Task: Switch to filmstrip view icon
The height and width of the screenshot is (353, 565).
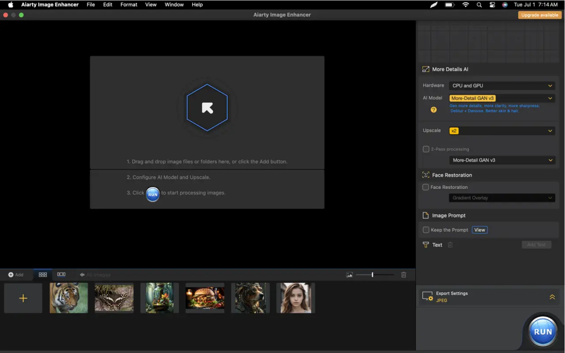Action: pyautogui.click(x=61, y=274)
